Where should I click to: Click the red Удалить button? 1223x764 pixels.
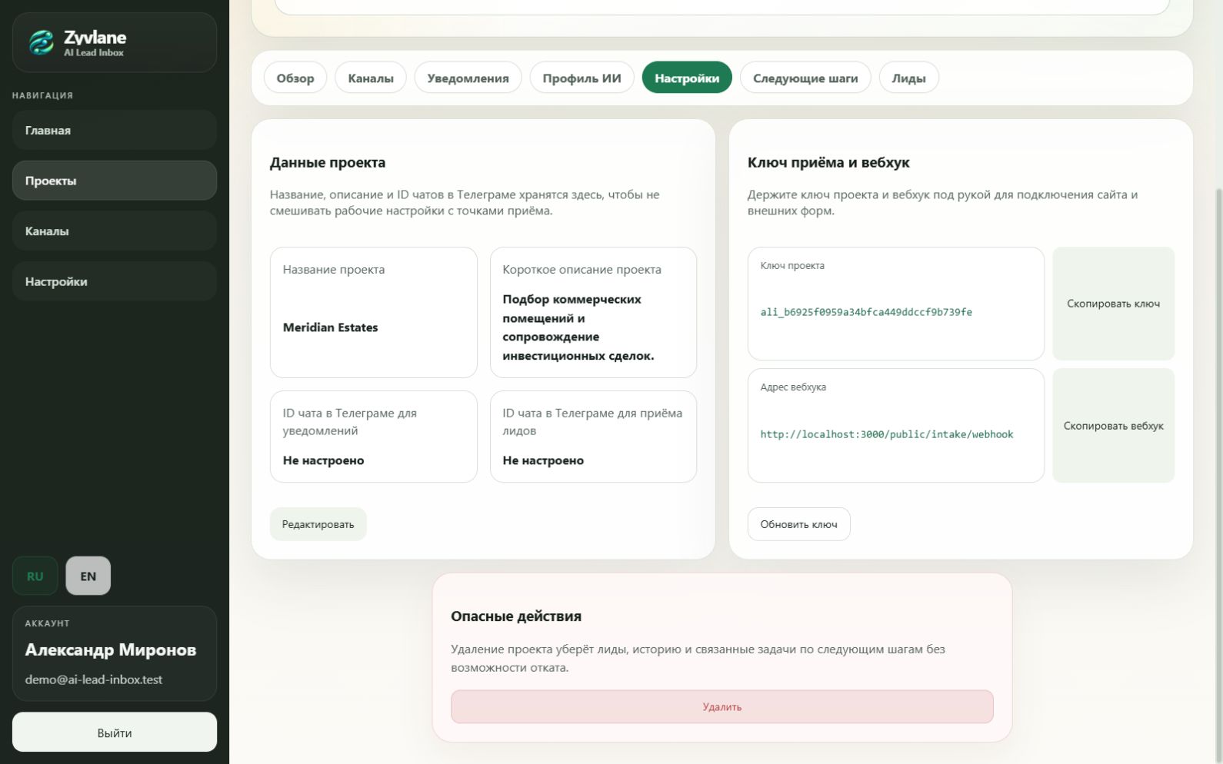pyautogui.click(x=722, y=706)
